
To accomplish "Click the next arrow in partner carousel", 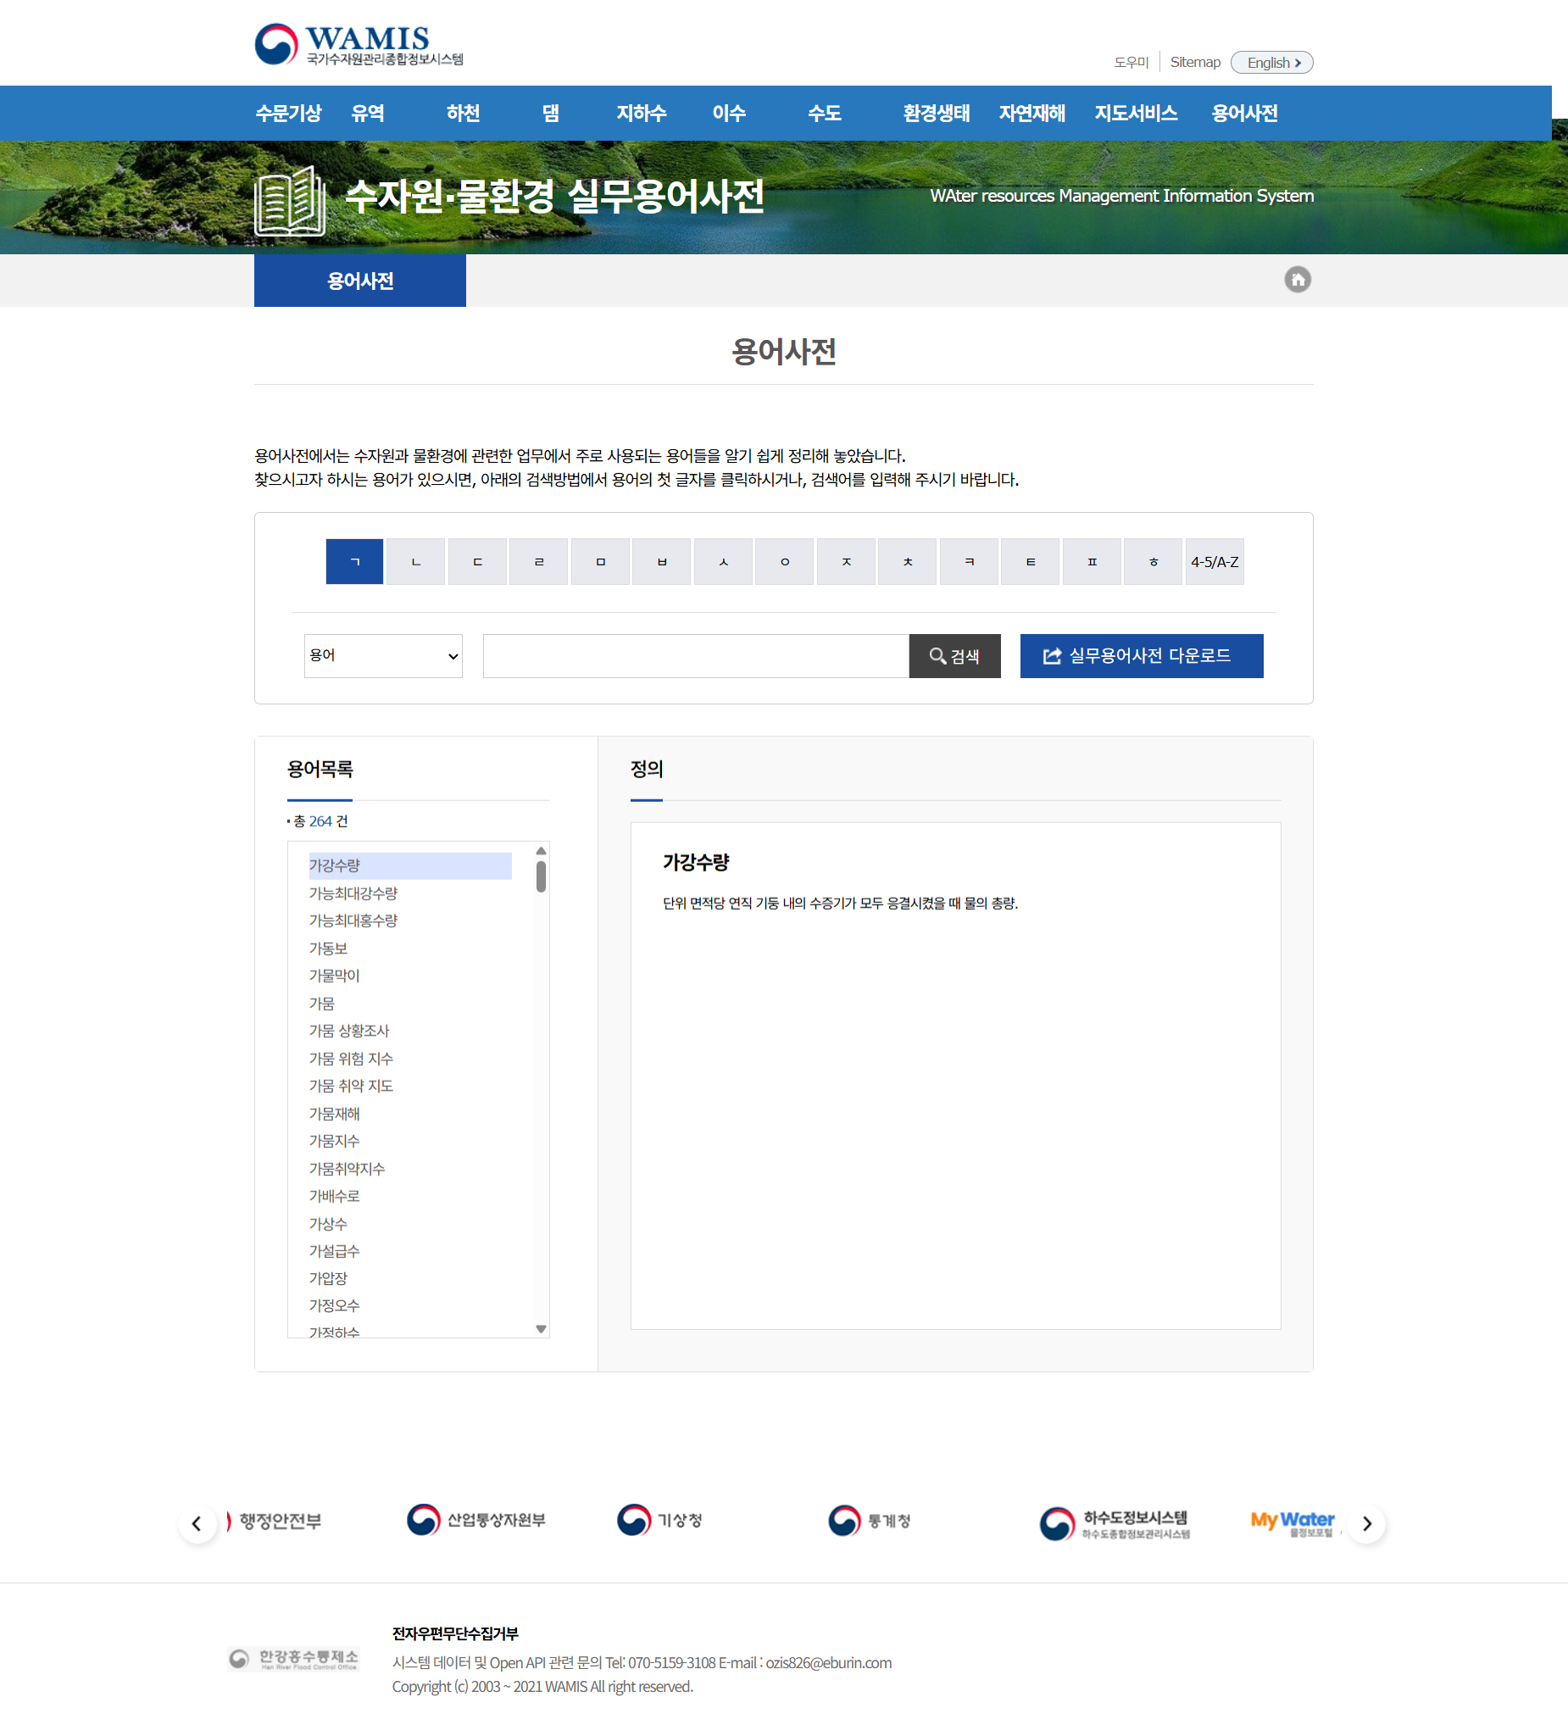I will coord(1366,1523).
